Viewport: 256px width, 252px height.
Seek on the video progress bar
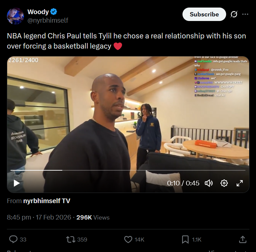[x=128, y=170]
